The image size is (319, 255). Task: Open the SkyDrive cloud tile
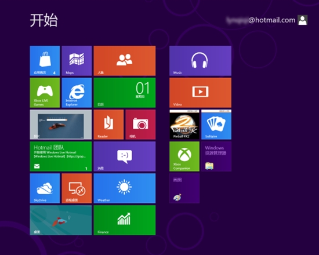(x=45, y=188)
